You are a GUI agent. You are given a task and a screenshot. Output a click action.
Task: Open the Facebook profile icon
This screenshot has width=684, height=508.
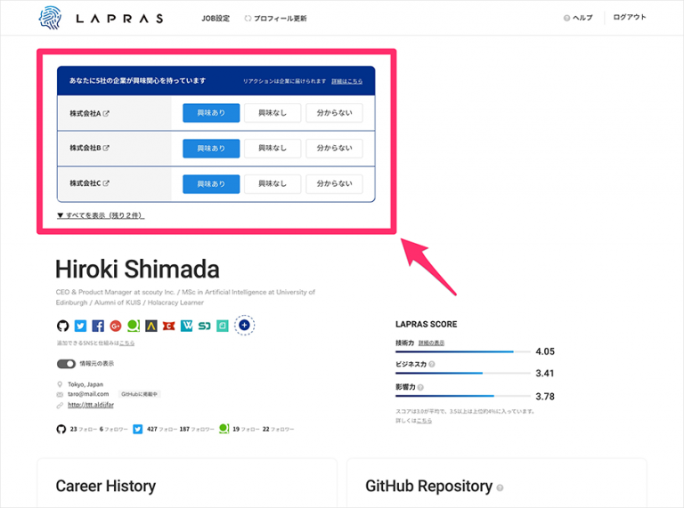coord(98,326)
